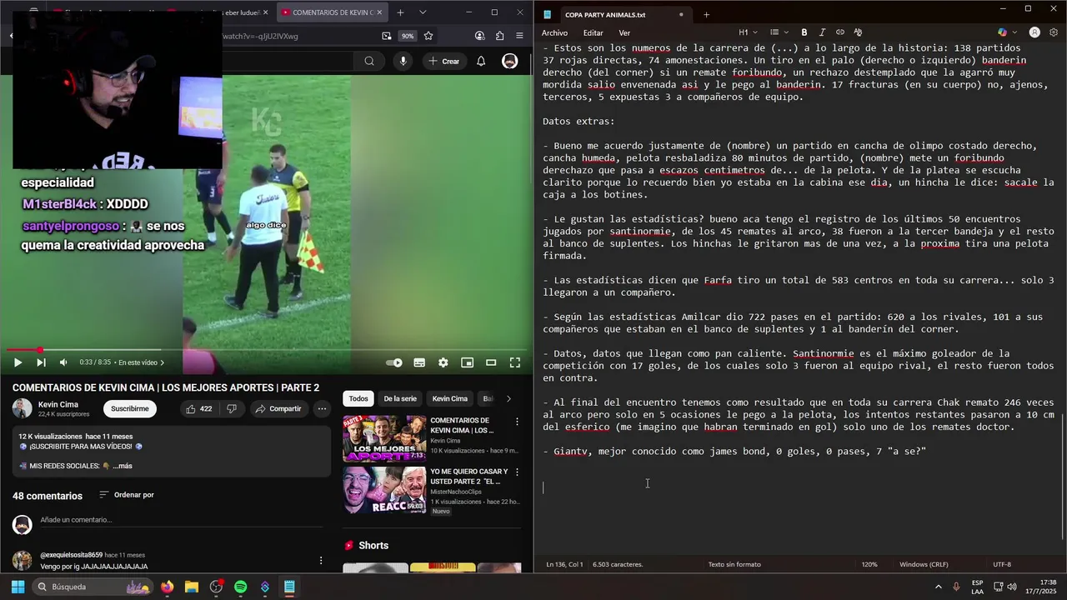Search YouTube with the magnifier button

[368, 61]
